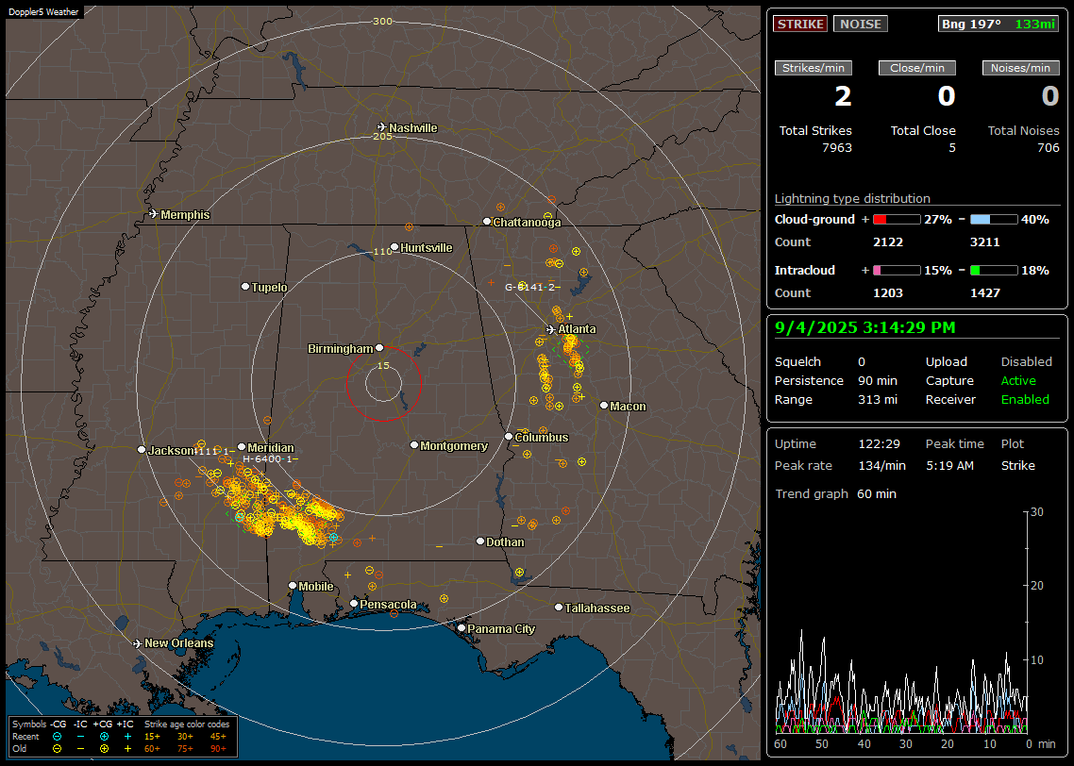1074x766 pixels.
Task: Click the storm cell label G-6141-2
Action: pos(533,287)
